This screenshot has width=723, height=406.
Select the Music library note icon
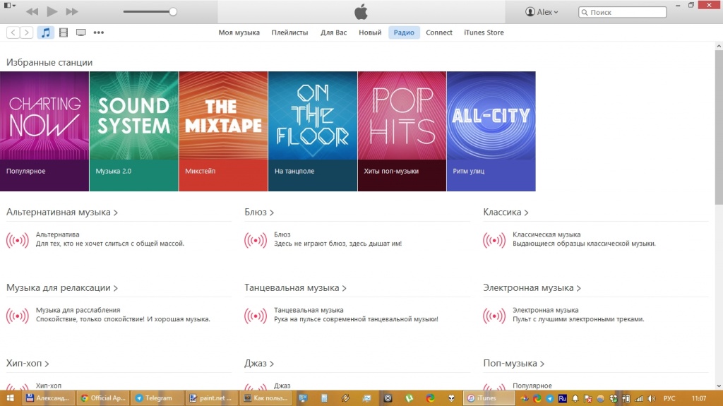[46, 32]
